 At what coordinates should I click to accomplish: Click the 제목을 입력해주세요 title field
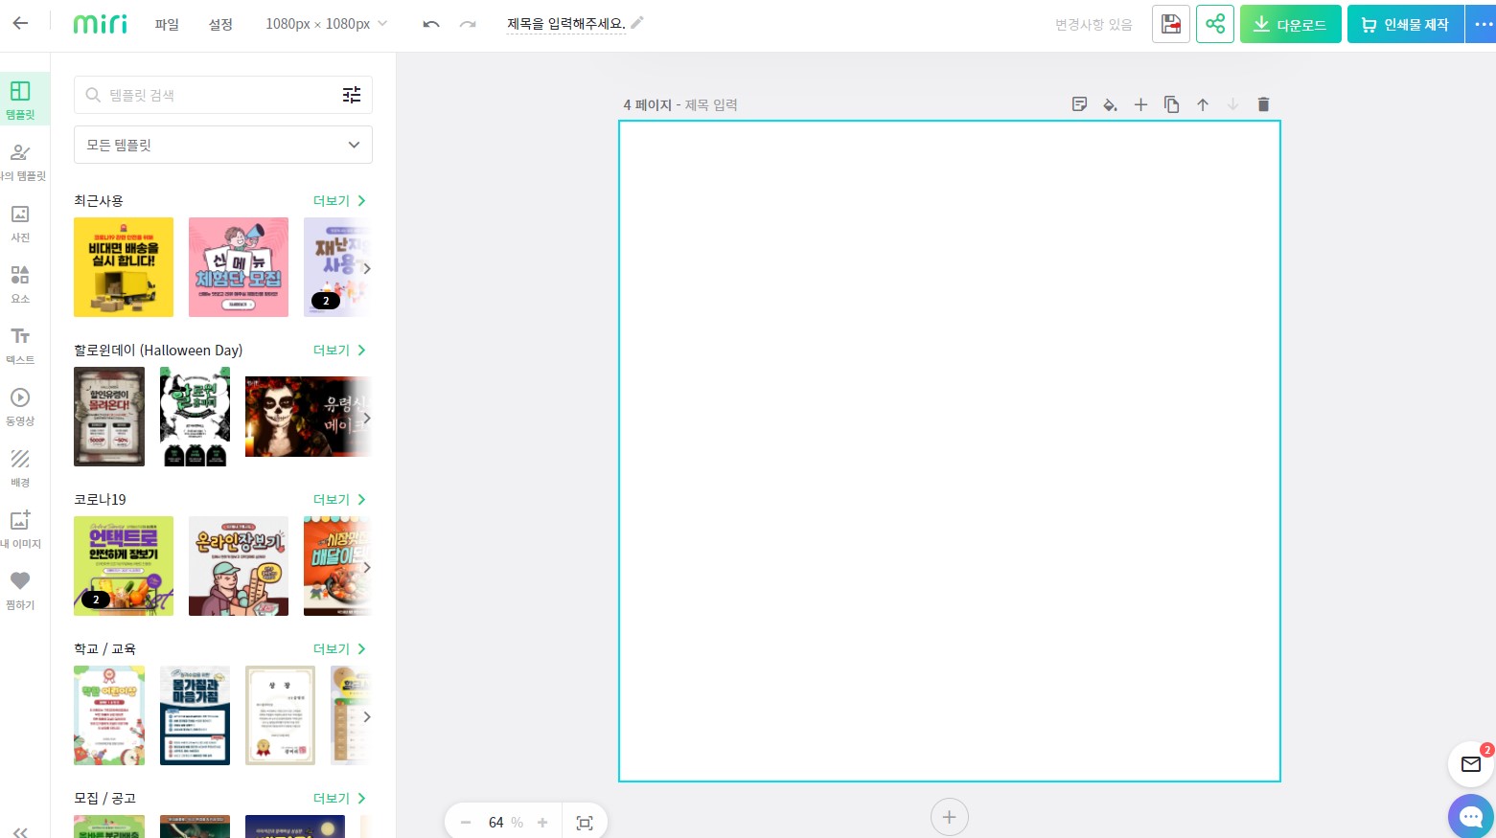tap(565, 24)
